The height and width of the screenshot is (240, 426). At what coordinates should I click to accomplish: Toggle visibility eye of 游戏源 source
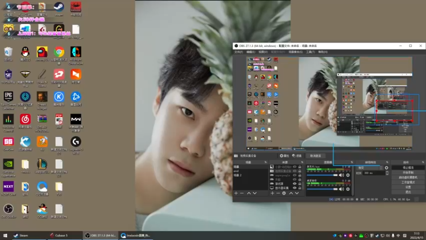tap(294, 183)
